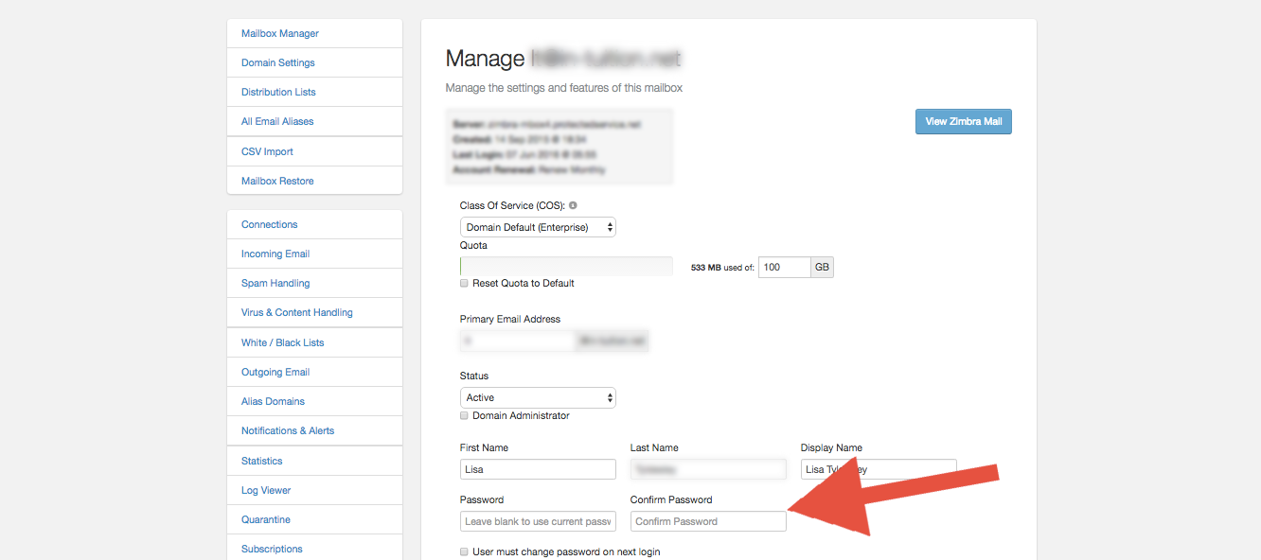1261x560 pixels.
Task: Enable Reset Quota to Default
Action: click(x=464, y=283)
